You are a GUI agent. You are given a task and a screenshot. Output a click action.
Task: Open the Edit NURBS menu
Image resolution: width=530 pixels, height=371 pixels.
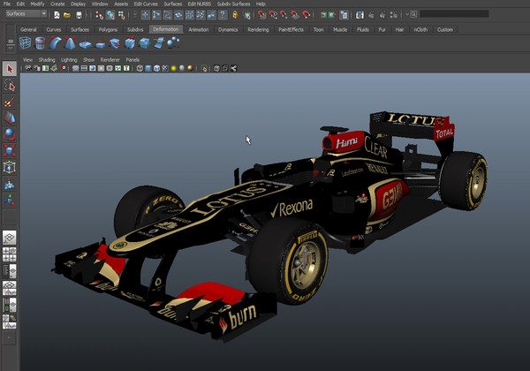pyautogui.click(x=200, y=4)
